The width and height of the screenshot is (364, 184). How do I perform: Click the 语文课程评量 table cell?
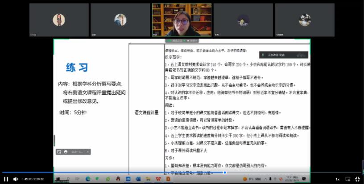pyautogui.click(x=146, y=113)
